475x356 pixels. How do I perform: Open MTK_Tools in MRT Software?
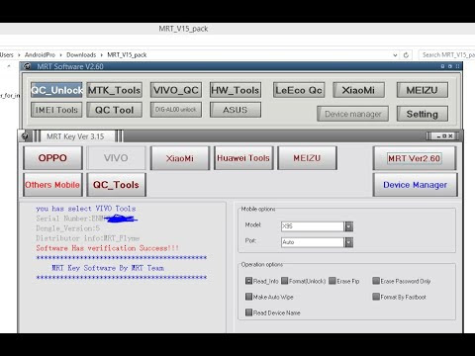[x=115, y=90]
